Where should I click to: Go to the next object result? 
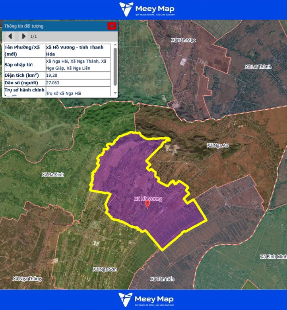(x=23, y=37)
